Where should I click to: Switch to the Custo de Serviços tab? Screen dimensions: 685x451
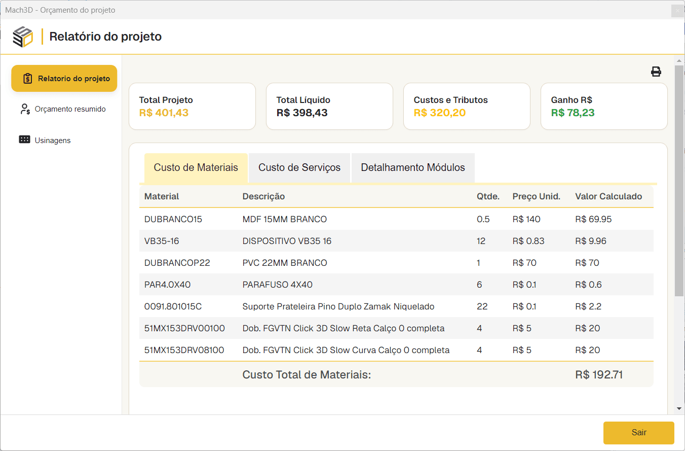(299, 167)
